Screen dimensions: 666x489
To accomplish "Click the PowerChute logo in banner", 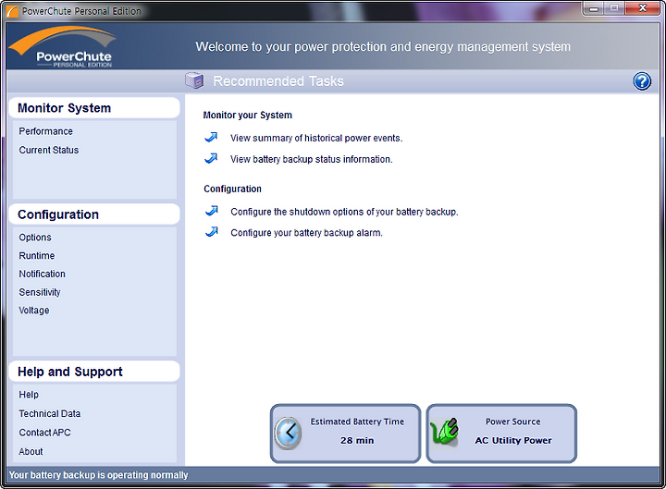I will (x=63, y=47).
